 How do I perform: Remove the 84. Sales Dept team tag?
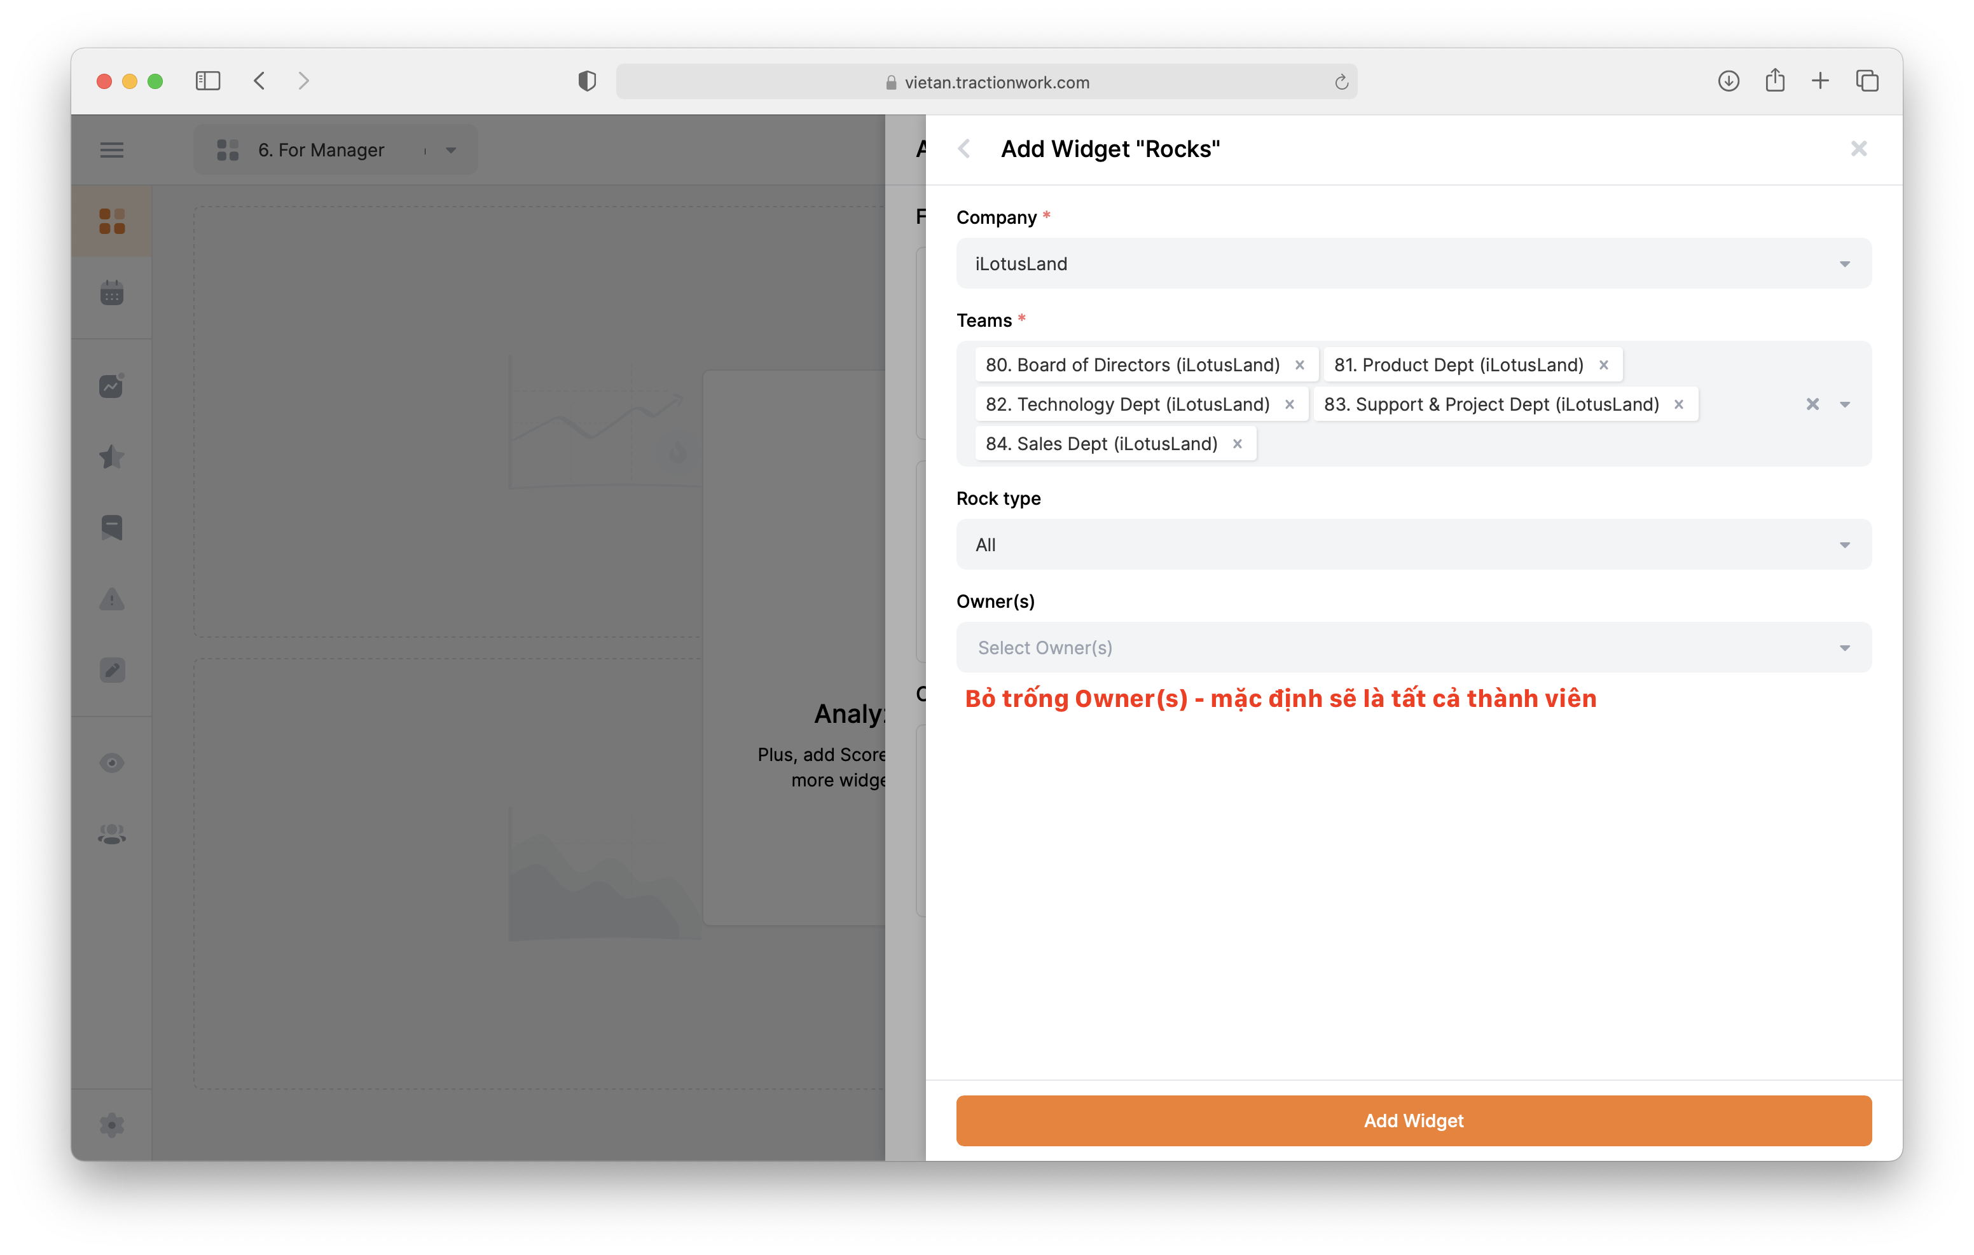click(1237, 444)
